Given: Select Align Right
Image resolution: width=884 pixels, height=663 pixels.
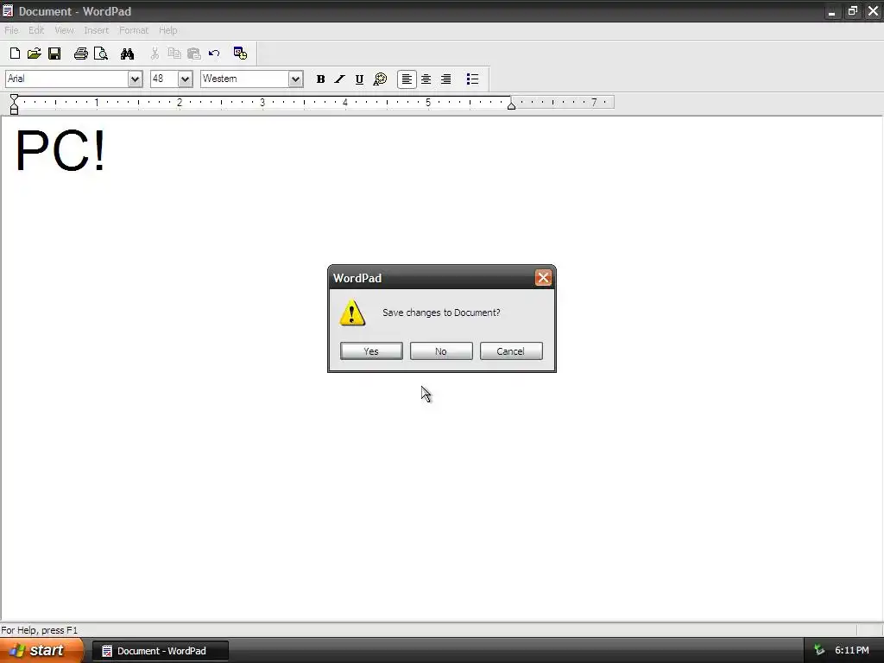Looking at the screenshot, I should (446, 79).
